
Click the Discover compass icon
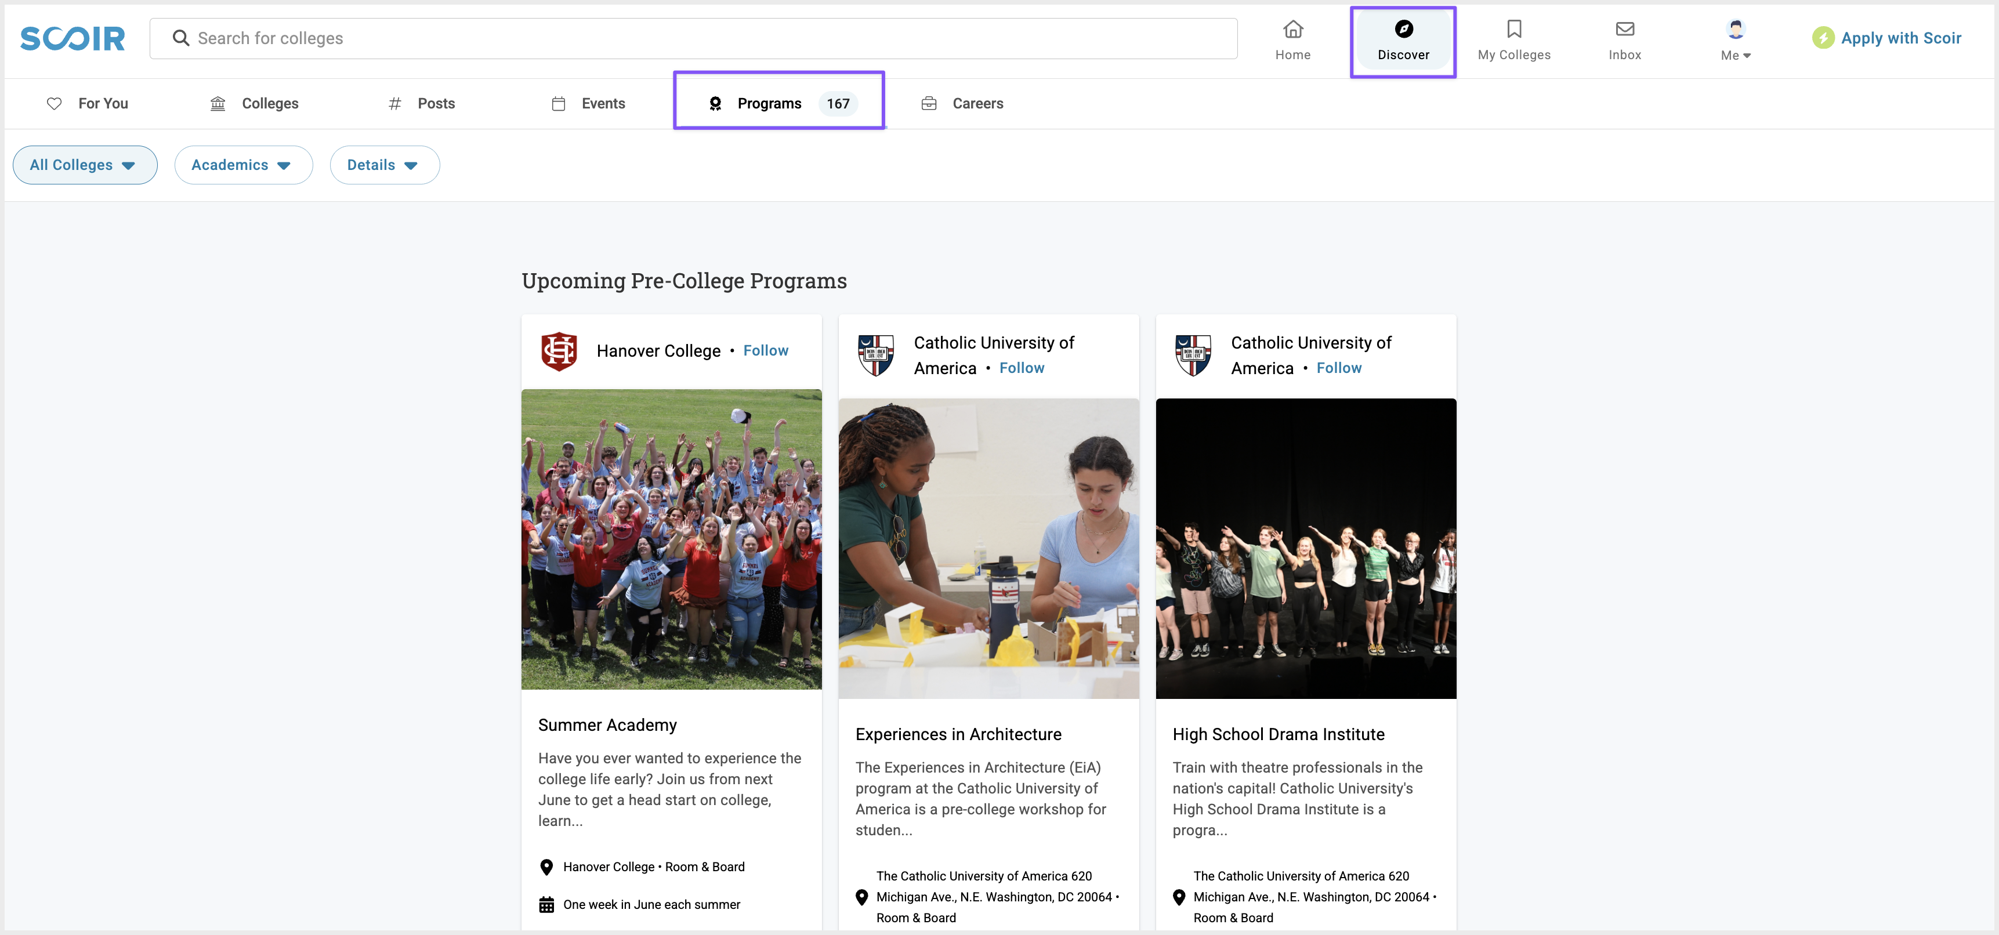(1403, 30)
